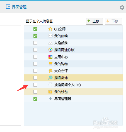The width and height of the screenshot is (126, 132).
Task: Tick the 腾讯微博 checkbox
Action: point(35,78)
